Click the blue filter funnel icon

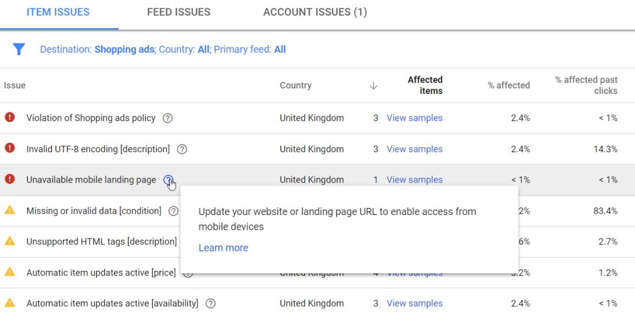click(x=19, y=49)
